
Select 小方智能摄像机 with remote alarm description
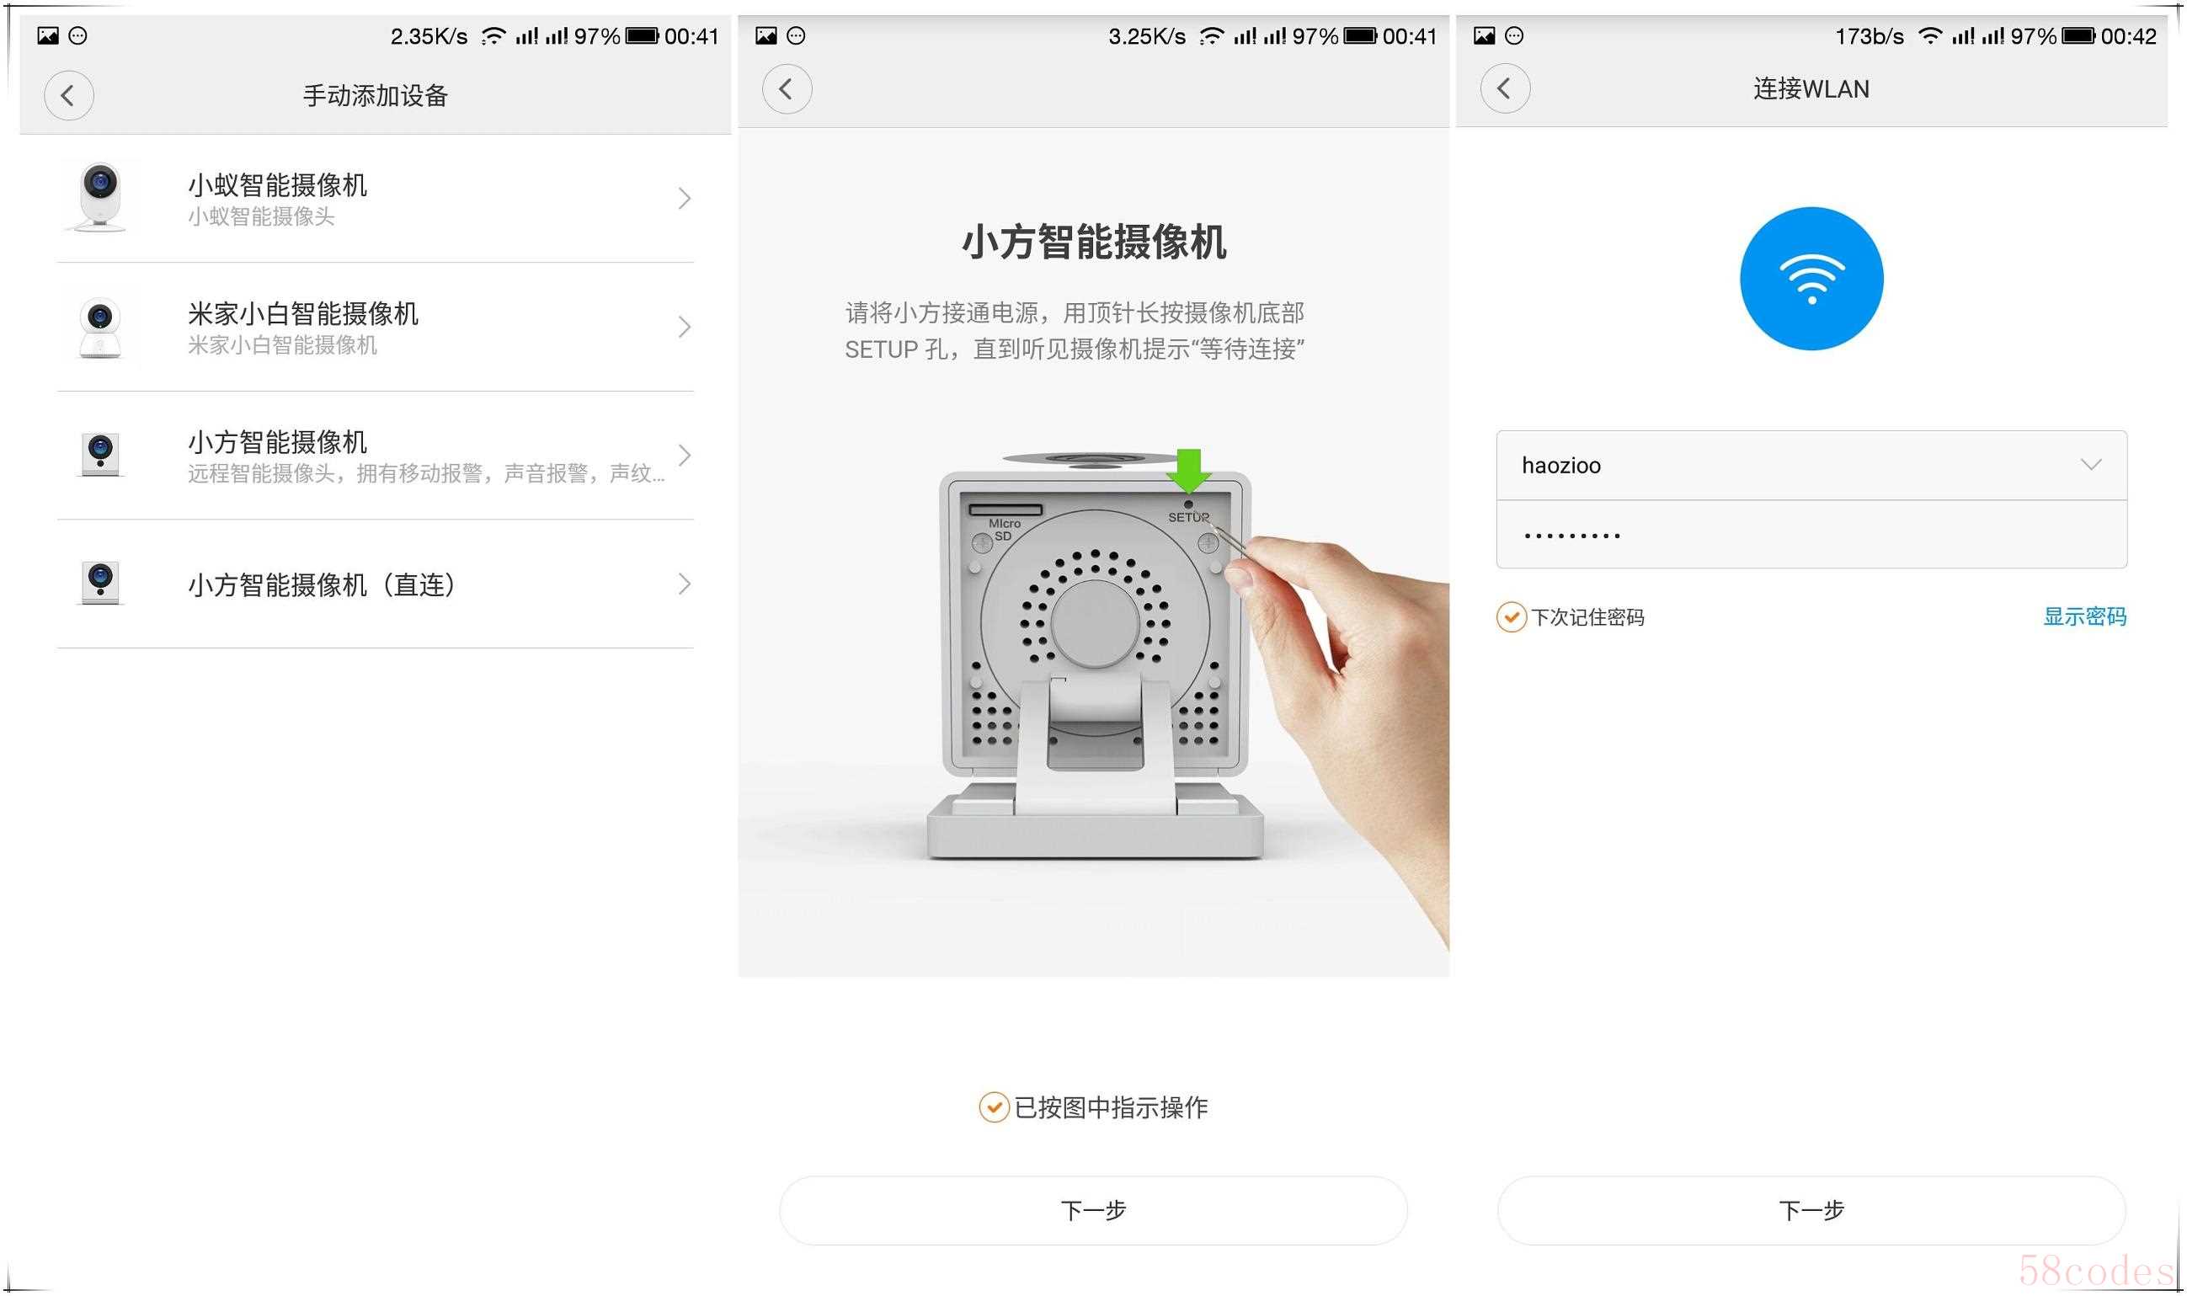tap(376, 455)
